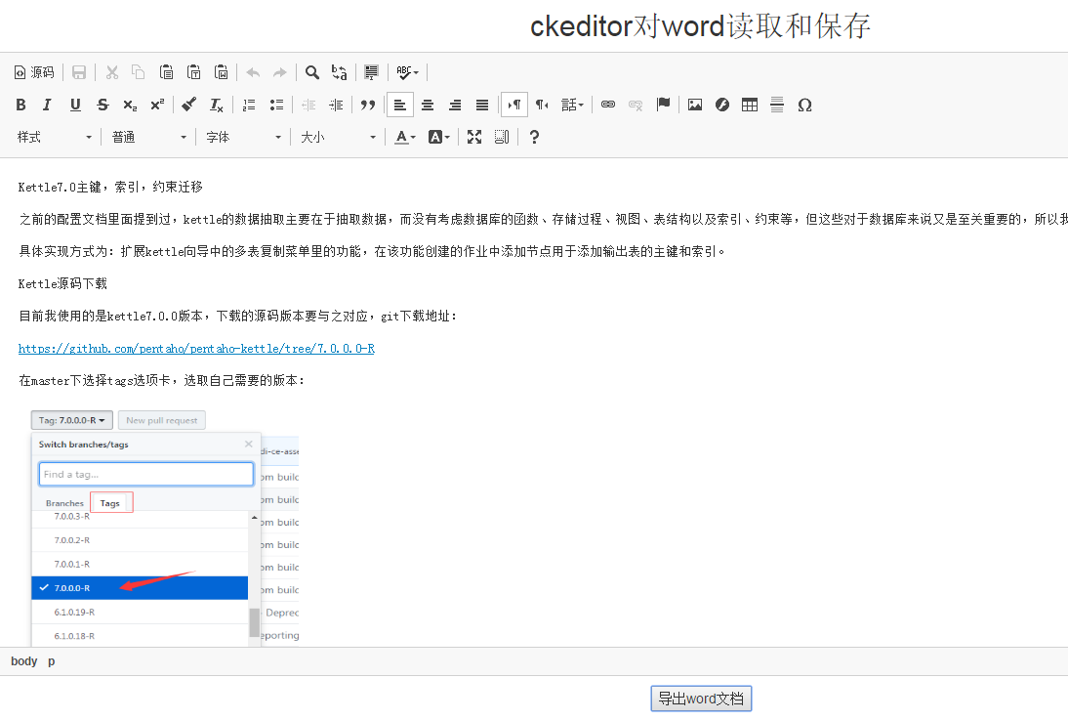Insert a horizontal line
Viewport: 1068px width, 721px height.
[x=776, y=105]
